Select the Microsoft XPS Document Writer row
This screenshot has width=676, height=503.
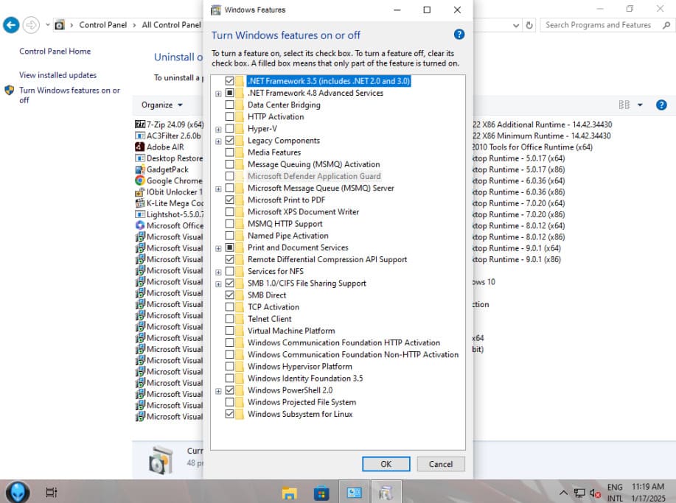click(303, 212)
